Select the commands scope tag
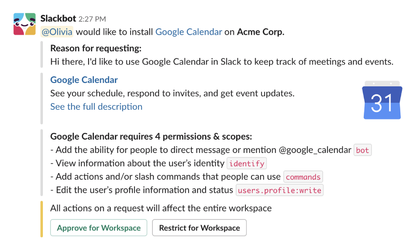This screenshot has height=248, width=413. point(303,177)
